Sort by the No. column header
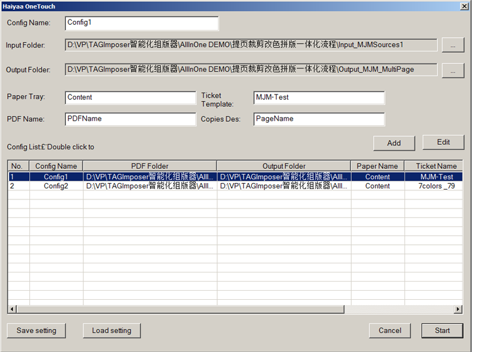Image resolution: width=503 pixels, height=352 pixels. tap(18, 166)
